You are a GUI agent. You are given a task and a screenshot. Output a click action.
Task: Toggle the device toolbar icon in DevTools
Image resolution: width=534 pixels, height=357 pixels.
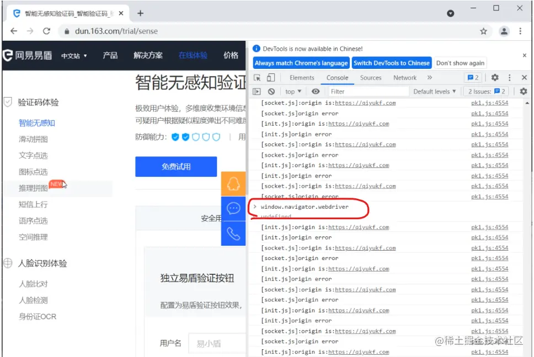[271, 78]
